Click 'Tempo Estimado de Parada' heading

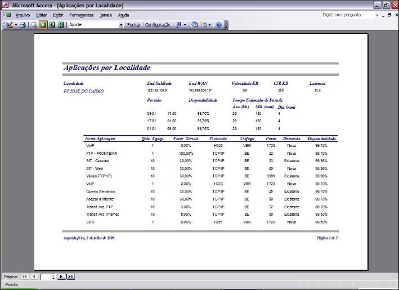[258, 100]
